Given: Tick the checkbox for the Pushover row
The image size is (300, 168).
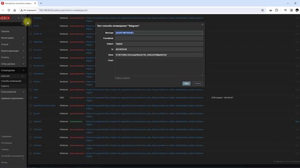Looking at the screenshot, I should [30, 50].
